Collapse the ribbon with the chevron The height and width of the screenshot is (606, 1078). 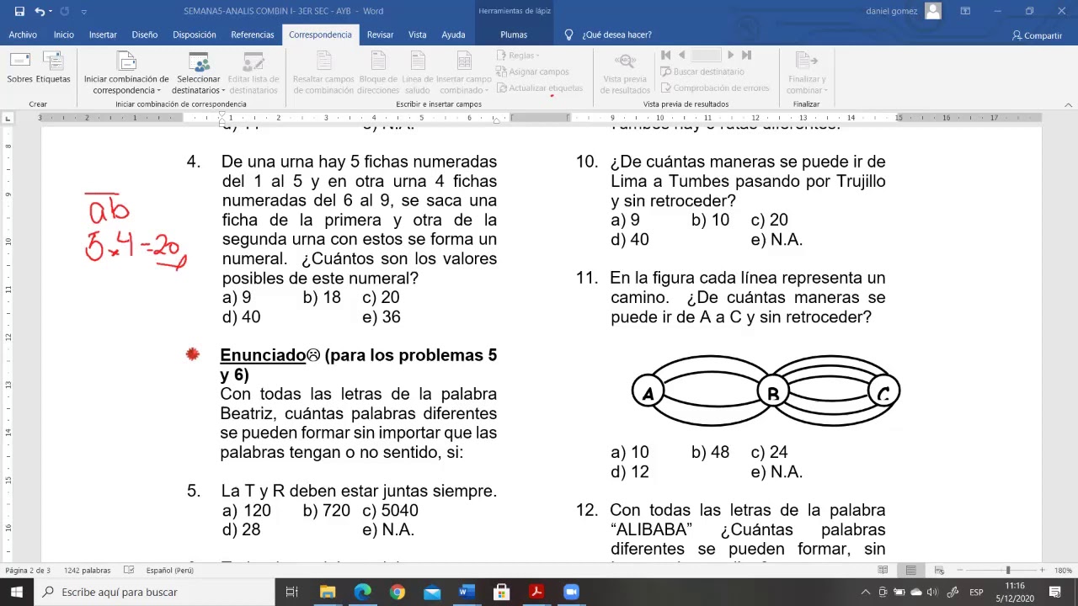[x=1069, y=104]
